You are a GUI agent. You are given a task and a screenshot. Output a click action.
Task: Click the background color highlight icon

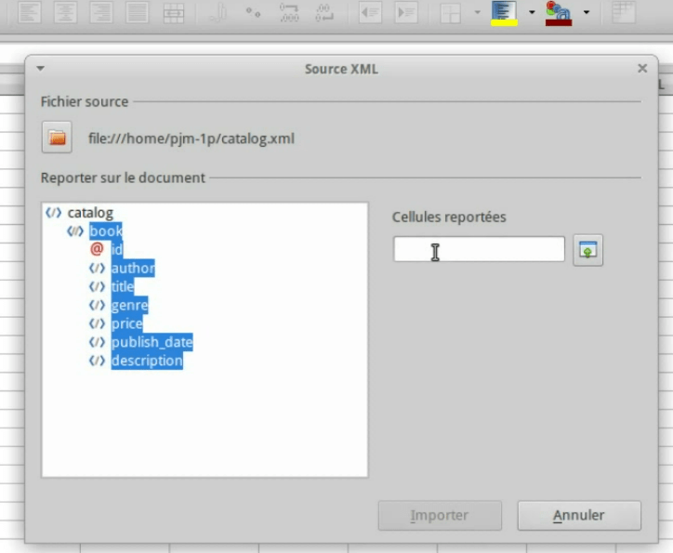click(504, 13)
